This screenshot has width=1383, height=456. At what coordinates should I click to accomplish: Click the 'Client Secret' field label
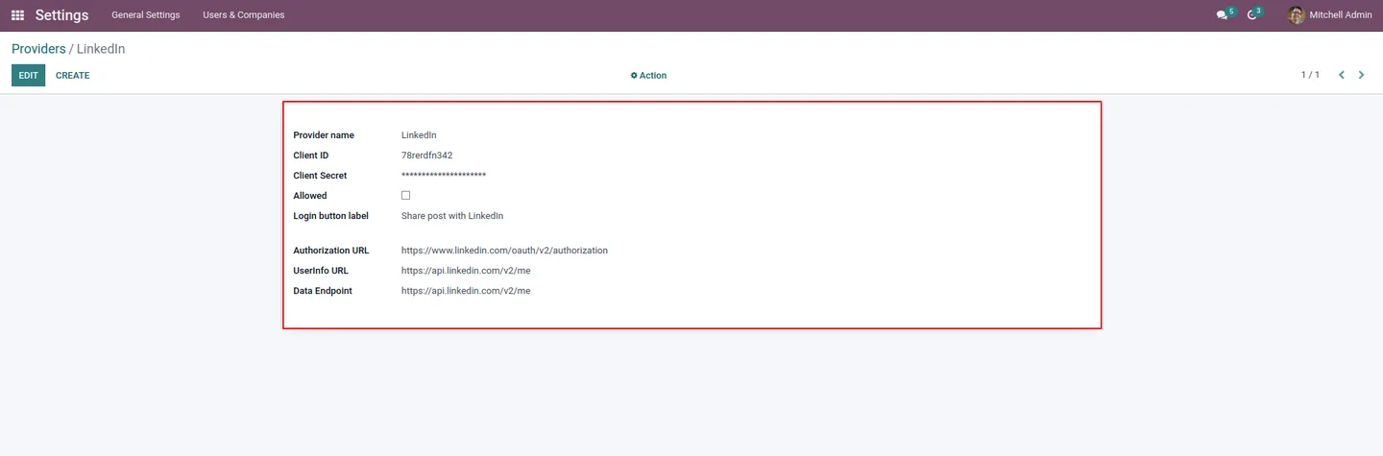tap(320, 176)
